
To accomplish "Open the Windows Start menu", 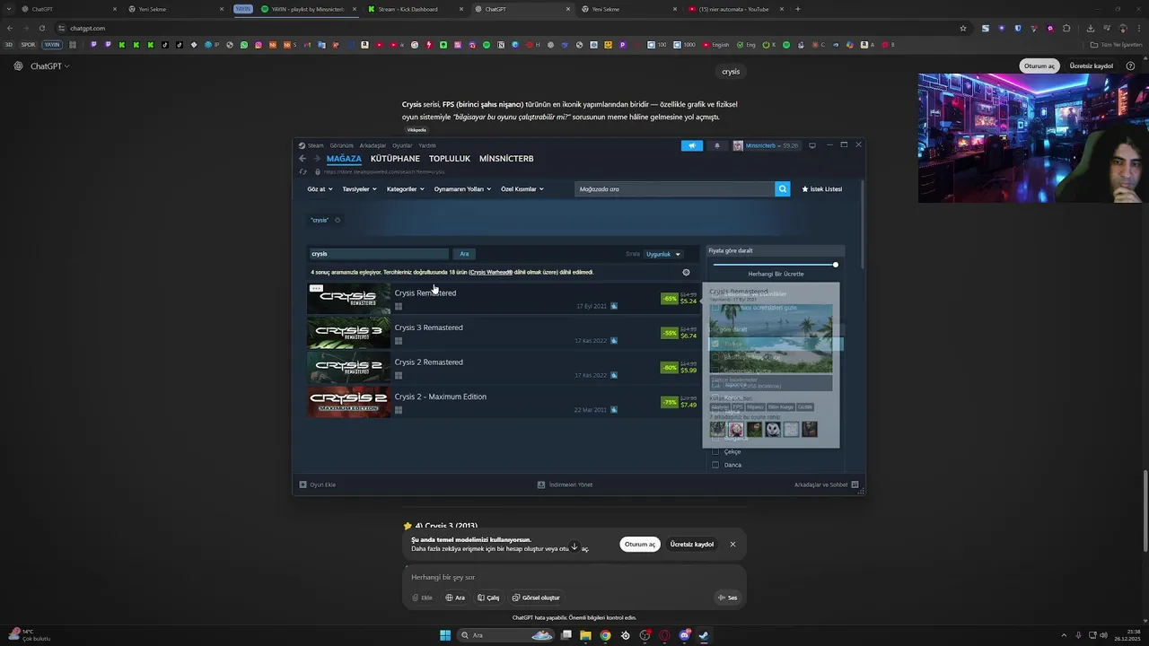I will click(x=445, y=635).
